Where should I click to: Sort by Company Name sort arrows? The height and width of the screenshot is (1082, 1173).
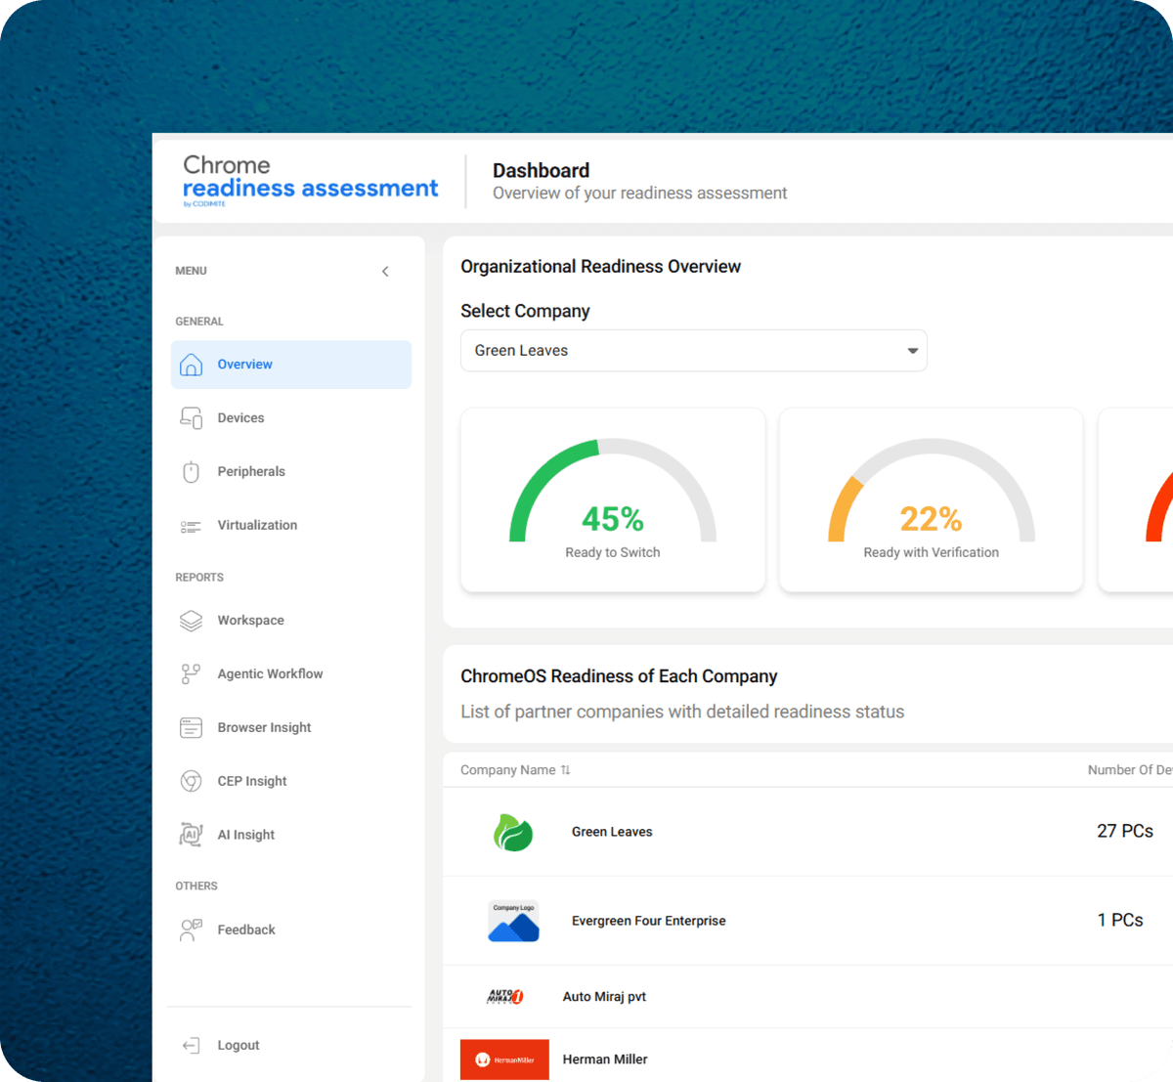point(566,770)
